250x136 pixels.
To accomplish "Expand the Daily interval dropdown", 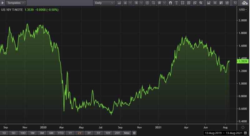I will tap(104, 3).
